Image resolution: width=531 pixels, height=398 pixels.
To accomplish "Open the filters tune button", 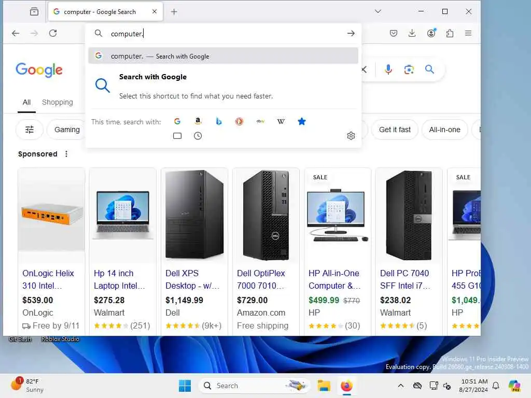I will tap(30, 130).
